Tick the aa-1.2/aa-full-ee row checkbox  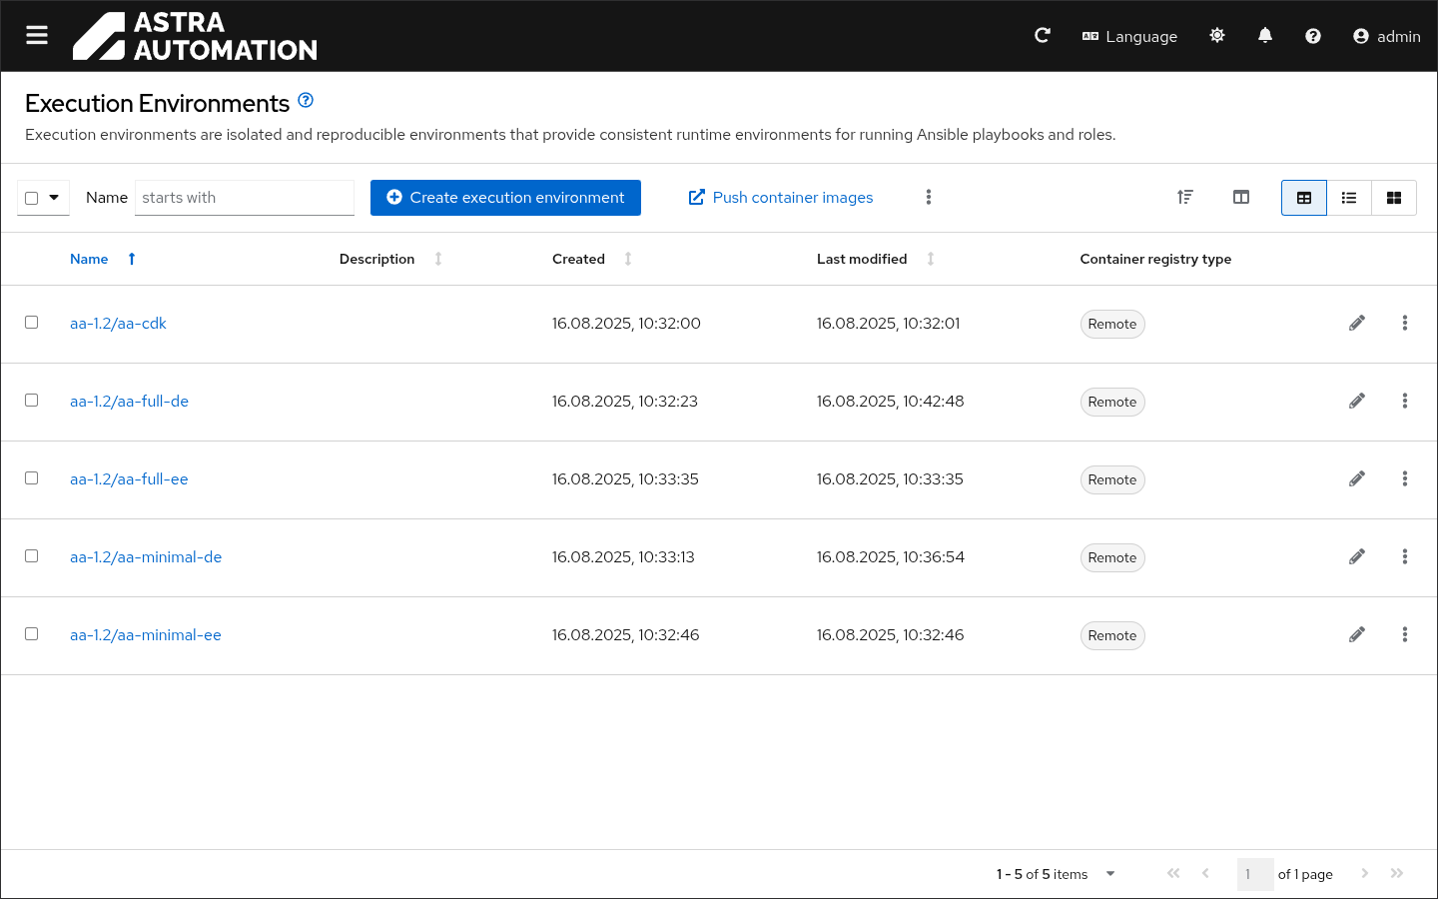pos(32,478)
